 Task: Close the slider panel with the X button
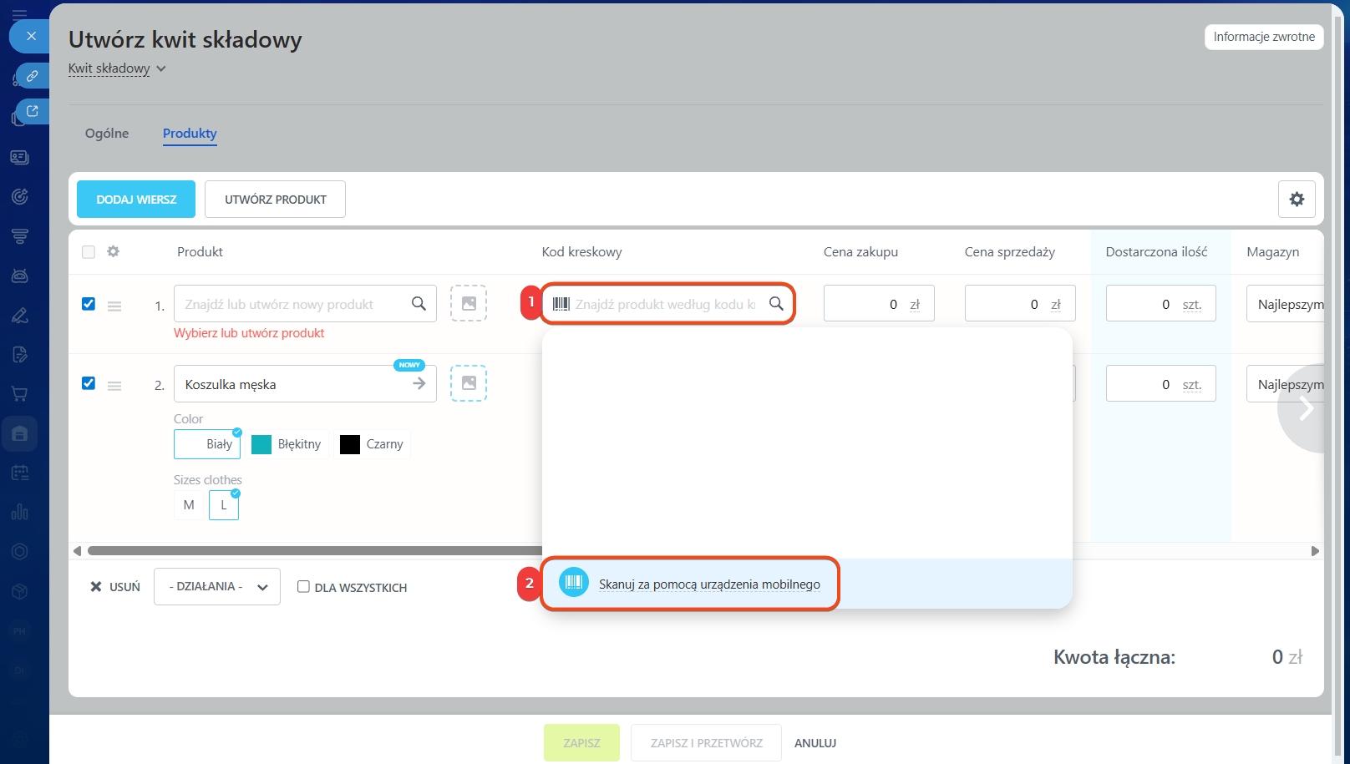pyautogui.click(x=31, y=36)
